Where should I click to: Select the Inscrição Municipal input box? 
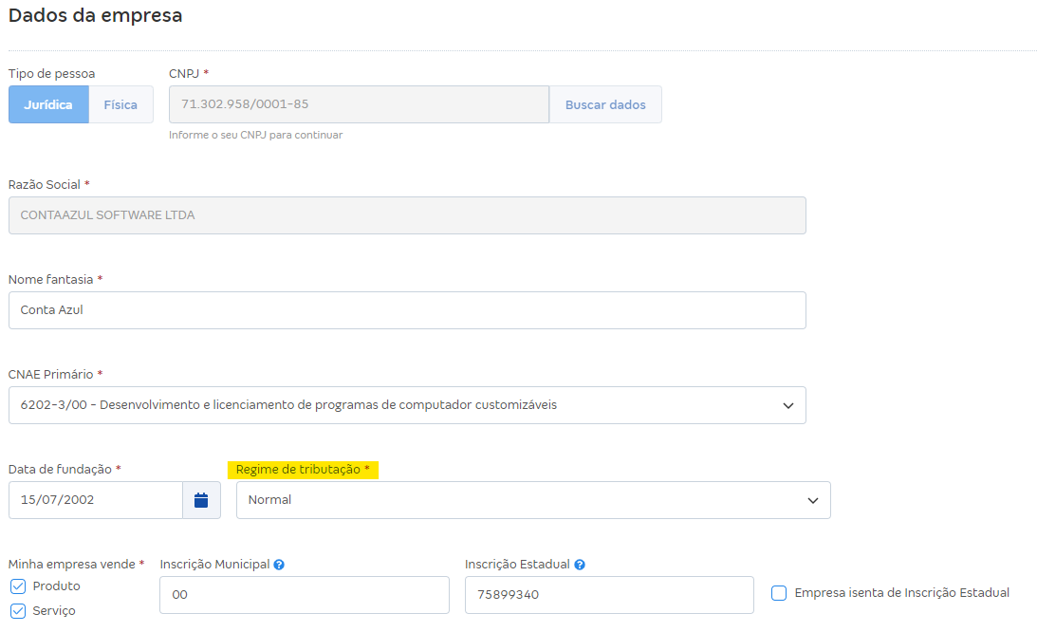click(x=304, y=595)
